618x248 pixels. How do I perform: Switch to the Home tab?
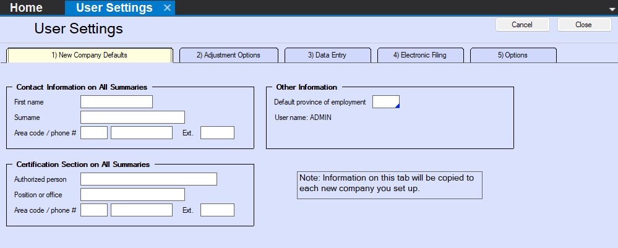coord(27,8)
